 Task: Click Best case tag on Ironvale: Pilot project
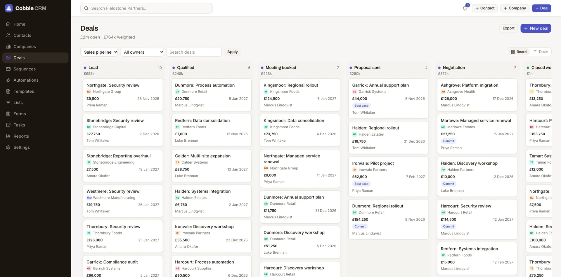[361, 184]
